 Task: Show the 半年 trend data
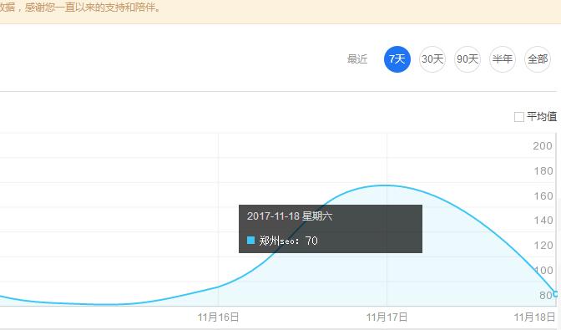click(x=503, y=59)
